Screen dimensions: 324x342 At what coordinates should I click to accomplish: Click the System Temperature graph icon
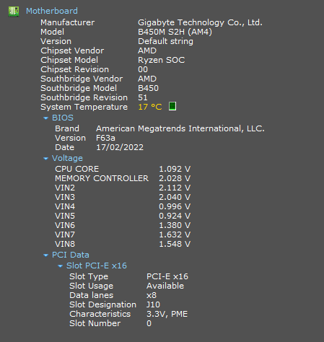pos(172,106)
